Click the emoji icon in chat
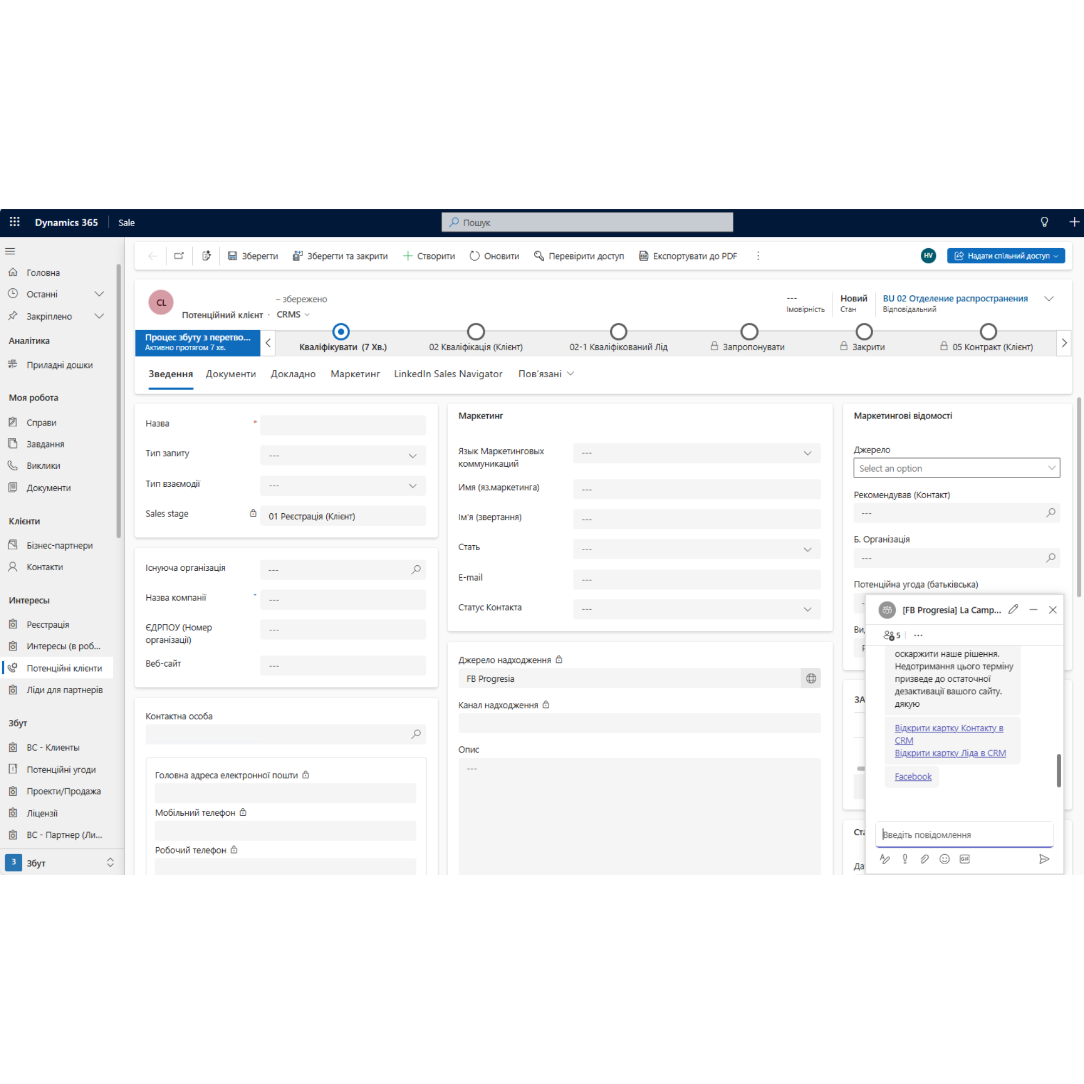 coord(944,859)
